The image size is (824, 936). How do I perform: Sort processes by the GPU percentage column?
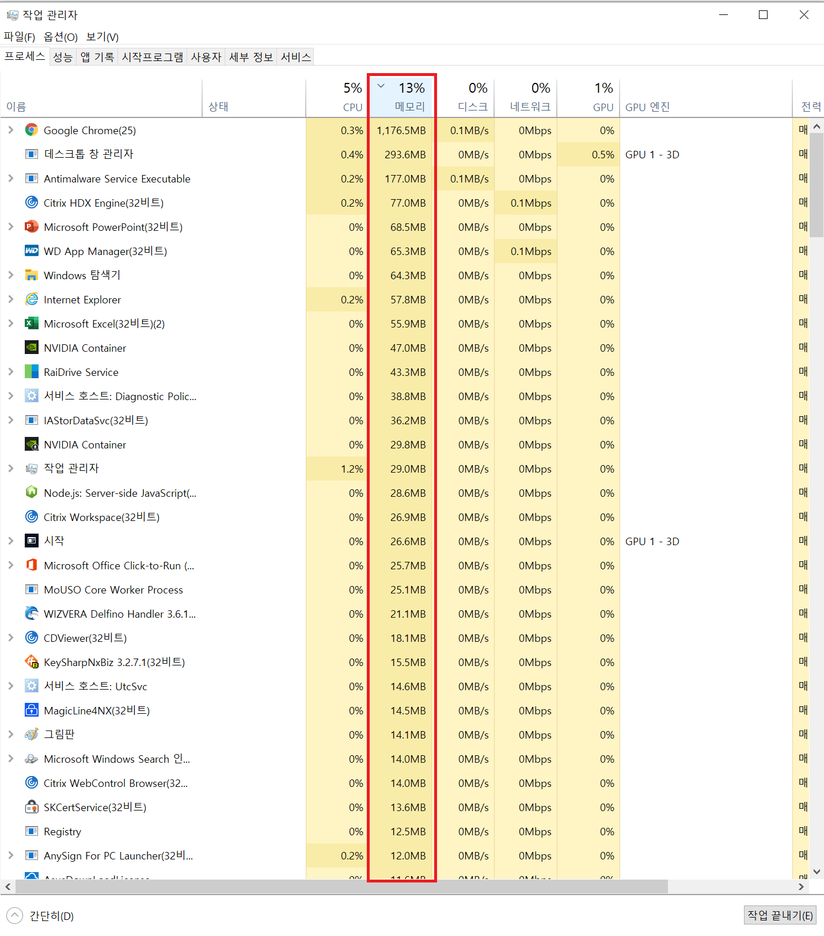point(588,97)
